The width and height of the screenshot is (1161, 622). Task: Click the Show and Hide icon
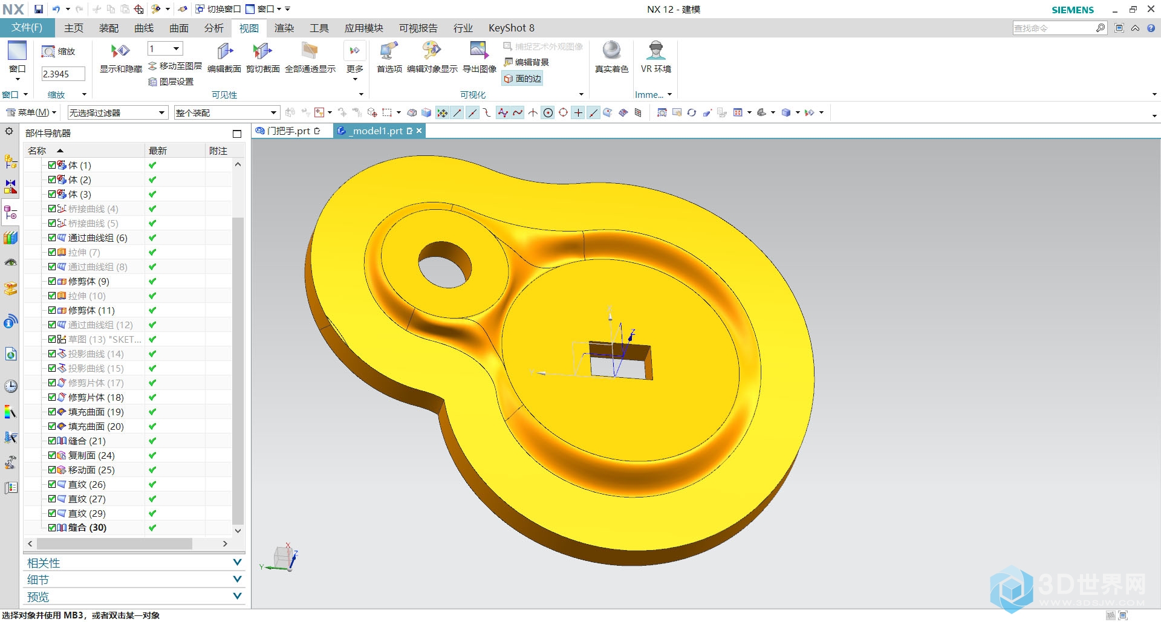click(x=120, y=51)
